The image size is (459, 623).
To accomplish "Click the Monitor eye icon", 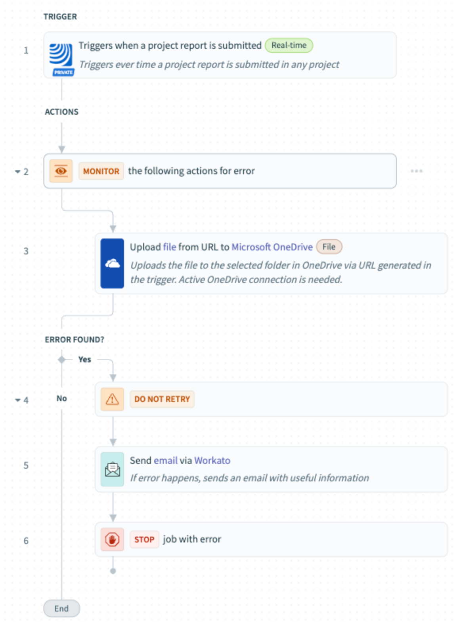I will click(61, 171).
